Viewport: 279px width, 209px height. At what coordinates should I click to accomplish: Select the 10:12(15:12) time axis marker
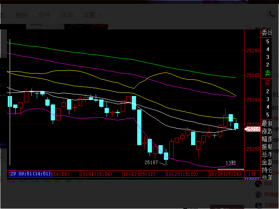pos(139,174)
